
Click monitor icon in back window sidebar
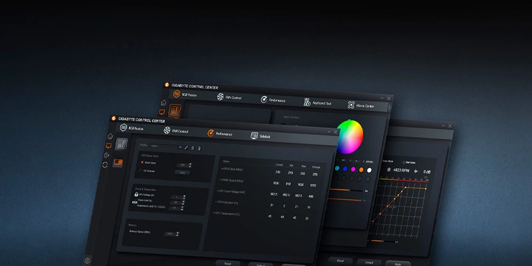pyautogui.click(x=162, y=112)
